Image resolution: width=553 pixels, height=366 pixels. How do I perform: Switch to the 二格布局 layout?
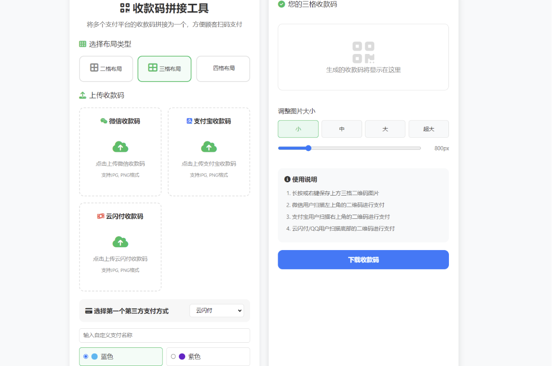(x=106, y=68)
